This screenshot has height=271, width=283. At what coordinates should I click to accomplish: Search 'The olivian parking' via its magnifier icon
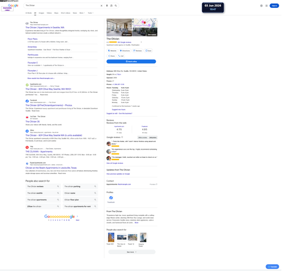95,186
